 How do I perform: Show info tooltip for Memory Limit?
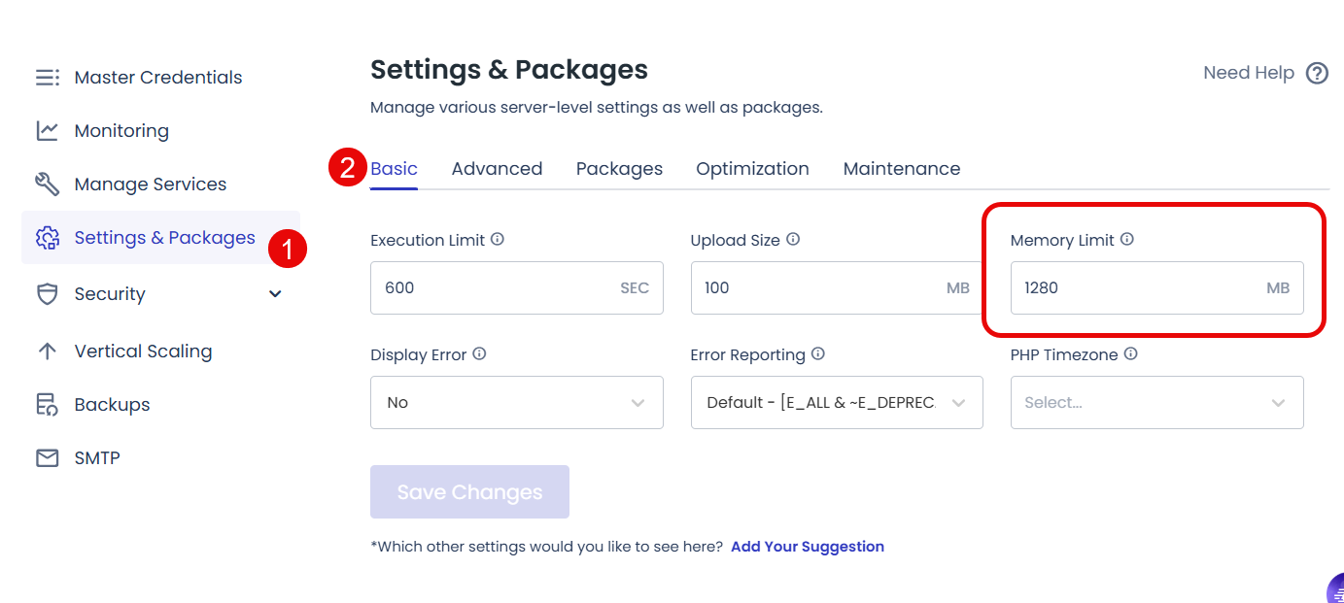1127,239
